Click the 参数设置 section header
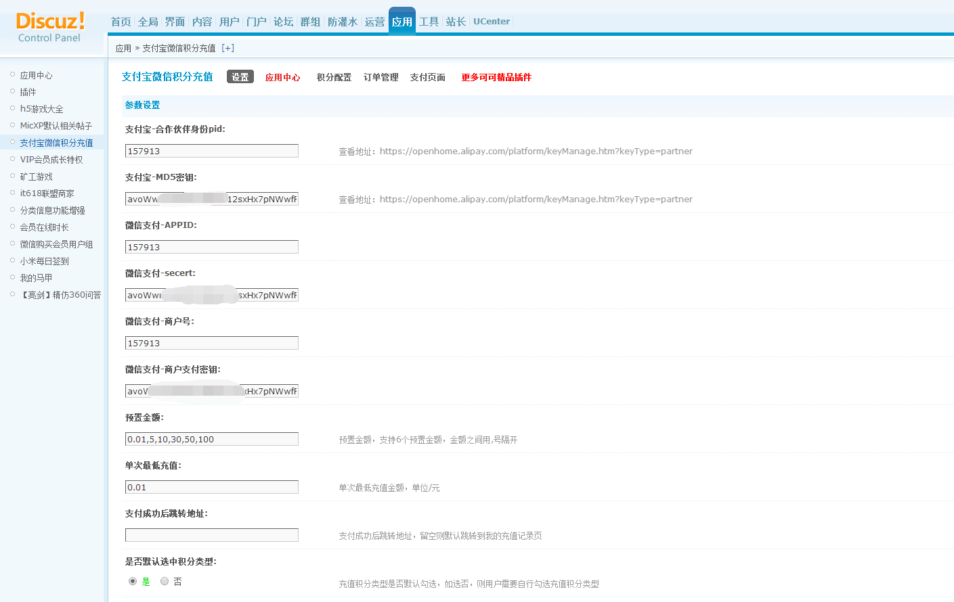The image size is (954, 602). click(143, 106)
